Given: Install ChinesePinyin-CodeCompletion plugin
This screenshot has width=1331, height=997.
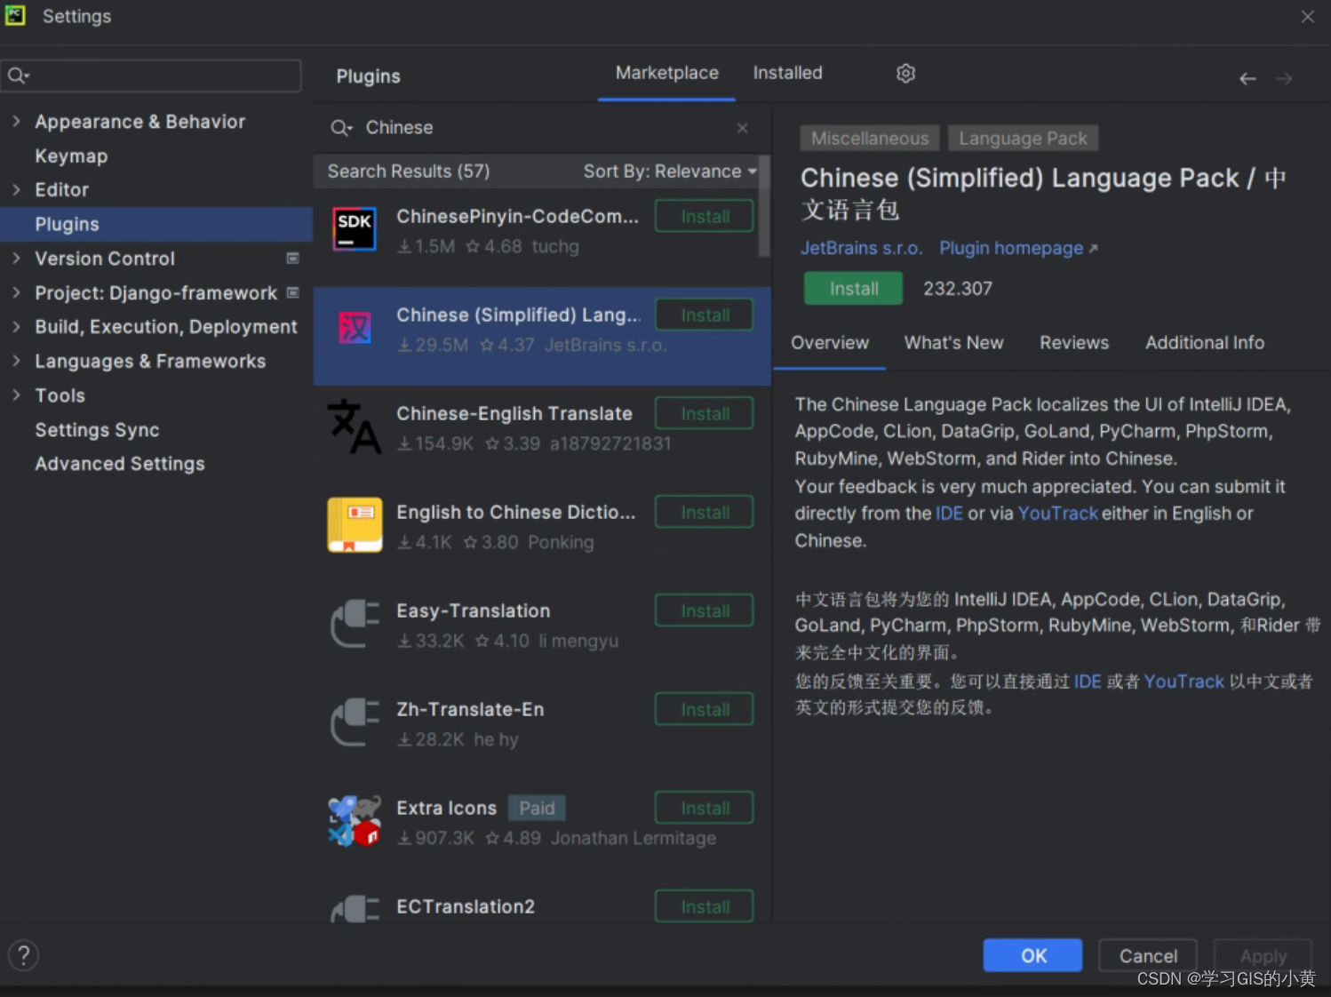Looking at the screenshot, I should point(705,216).
